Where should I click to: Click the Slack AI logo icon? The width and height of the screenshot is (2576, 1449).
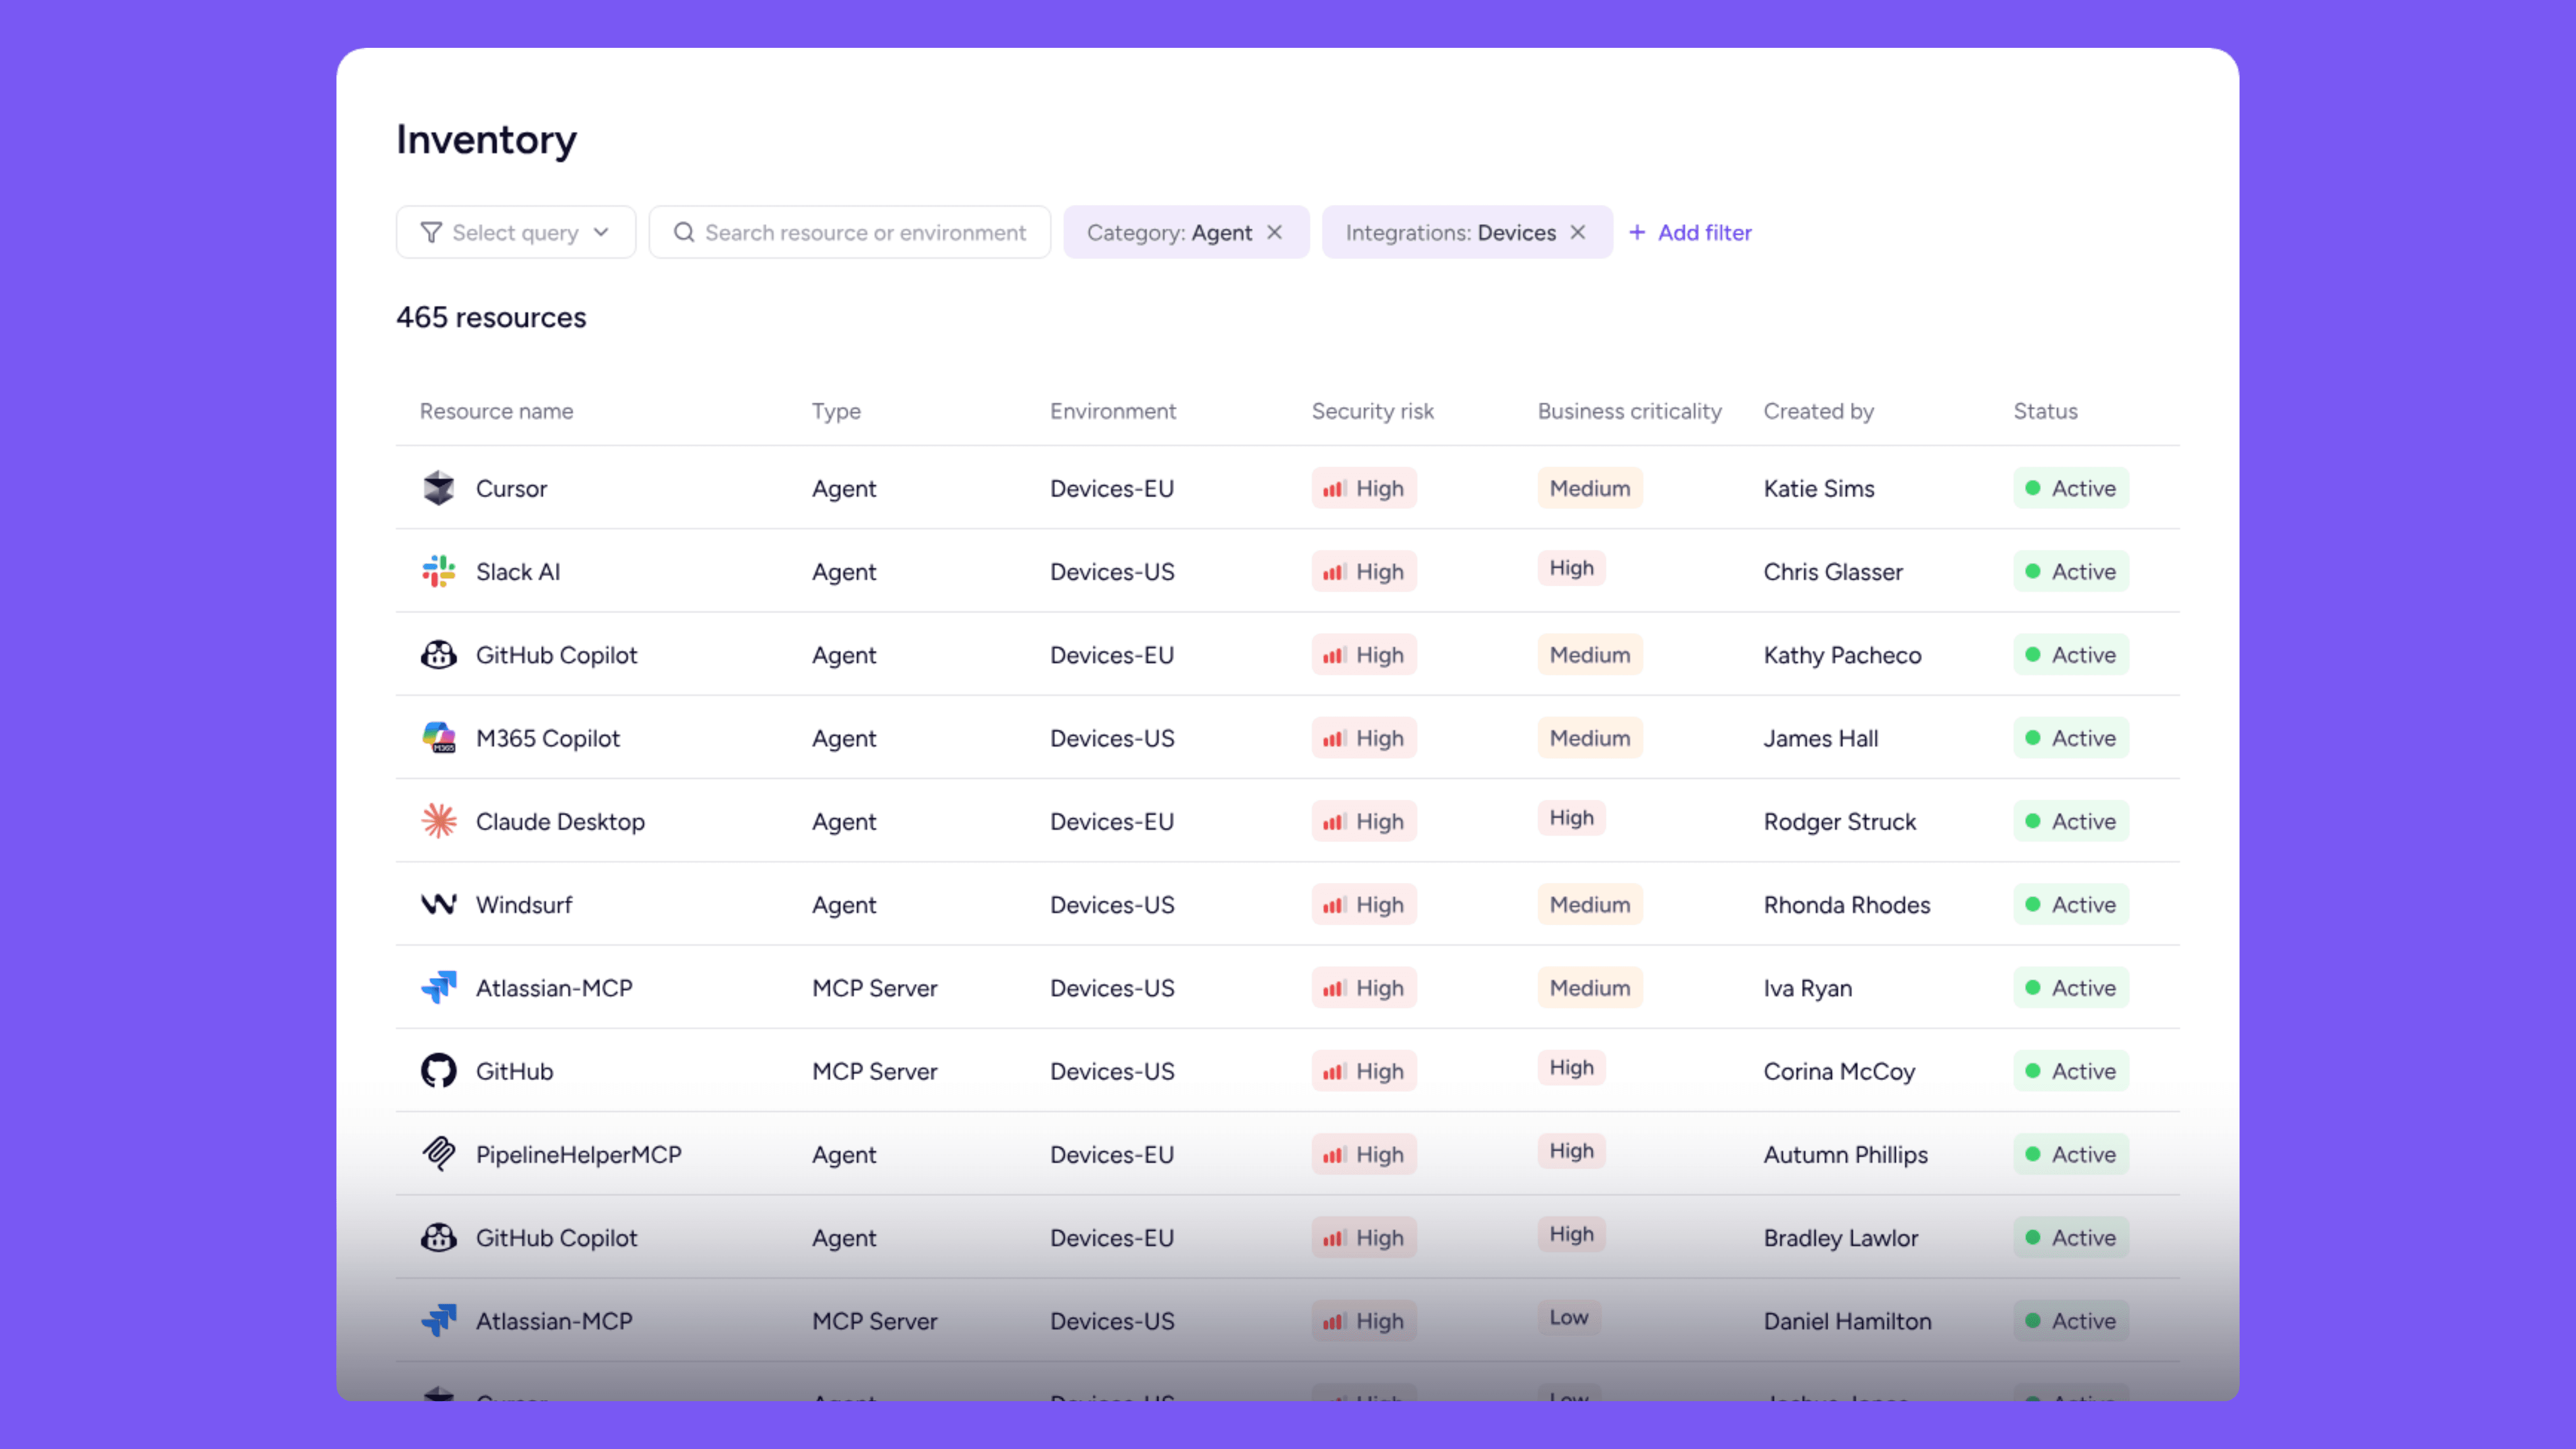point(438,571)
